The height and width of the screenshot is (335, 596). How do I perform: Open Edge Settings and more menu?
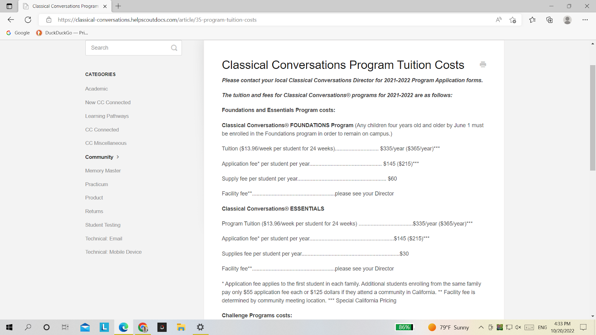pyautogui.click(x=585, y=20)
